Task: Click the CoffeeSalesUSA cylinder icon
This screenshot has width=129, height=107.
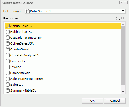Action: [8, 43]
